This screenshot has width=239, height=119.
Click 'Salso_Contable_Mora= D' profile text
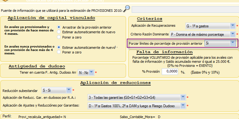[140, 117]
